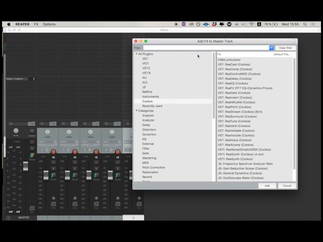
Task: Click the master track volume fader
Action: click(26, 166)
